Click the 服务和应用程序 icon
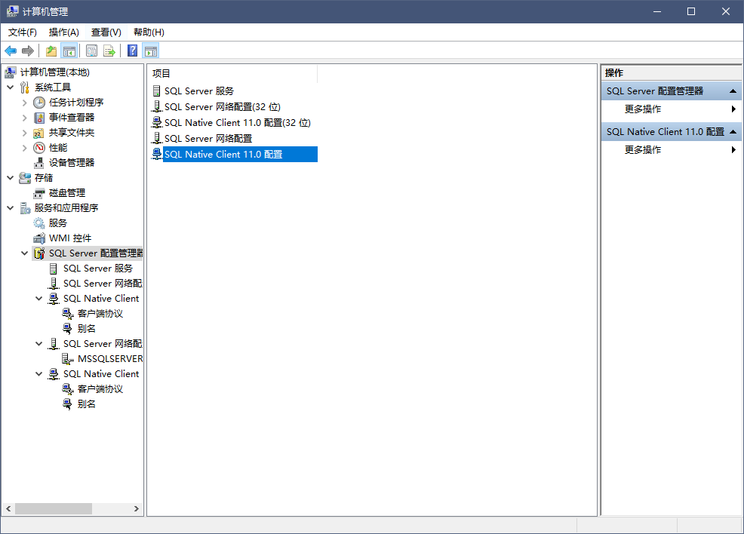The width and height of the screenshot is (744, 534). [x=25, y=207]
